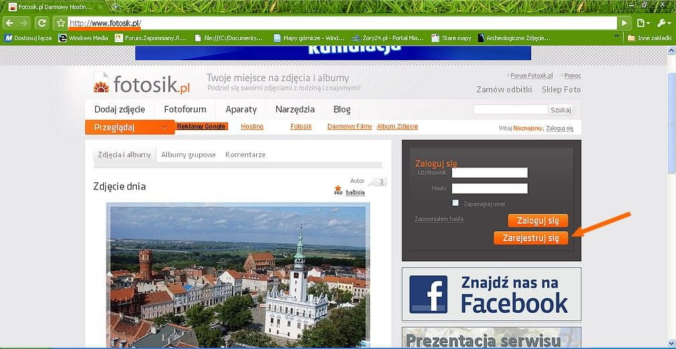Click the Darmowy Filmy ad link
Screen dimensions: 676x349
[x=349, y=126]
